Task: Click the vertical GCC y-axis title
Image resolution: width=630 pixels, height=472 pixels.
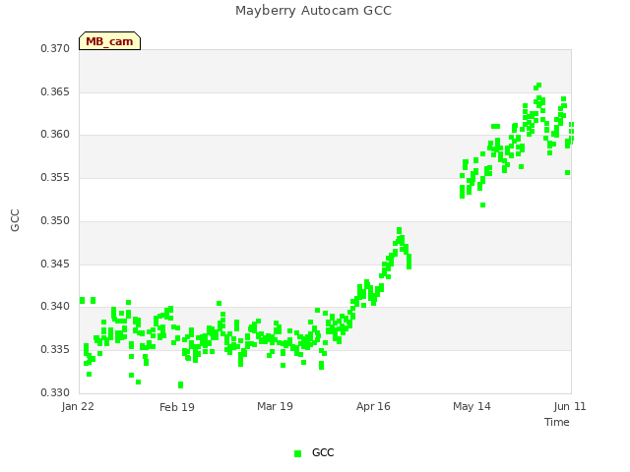Action: pos(15,220)
